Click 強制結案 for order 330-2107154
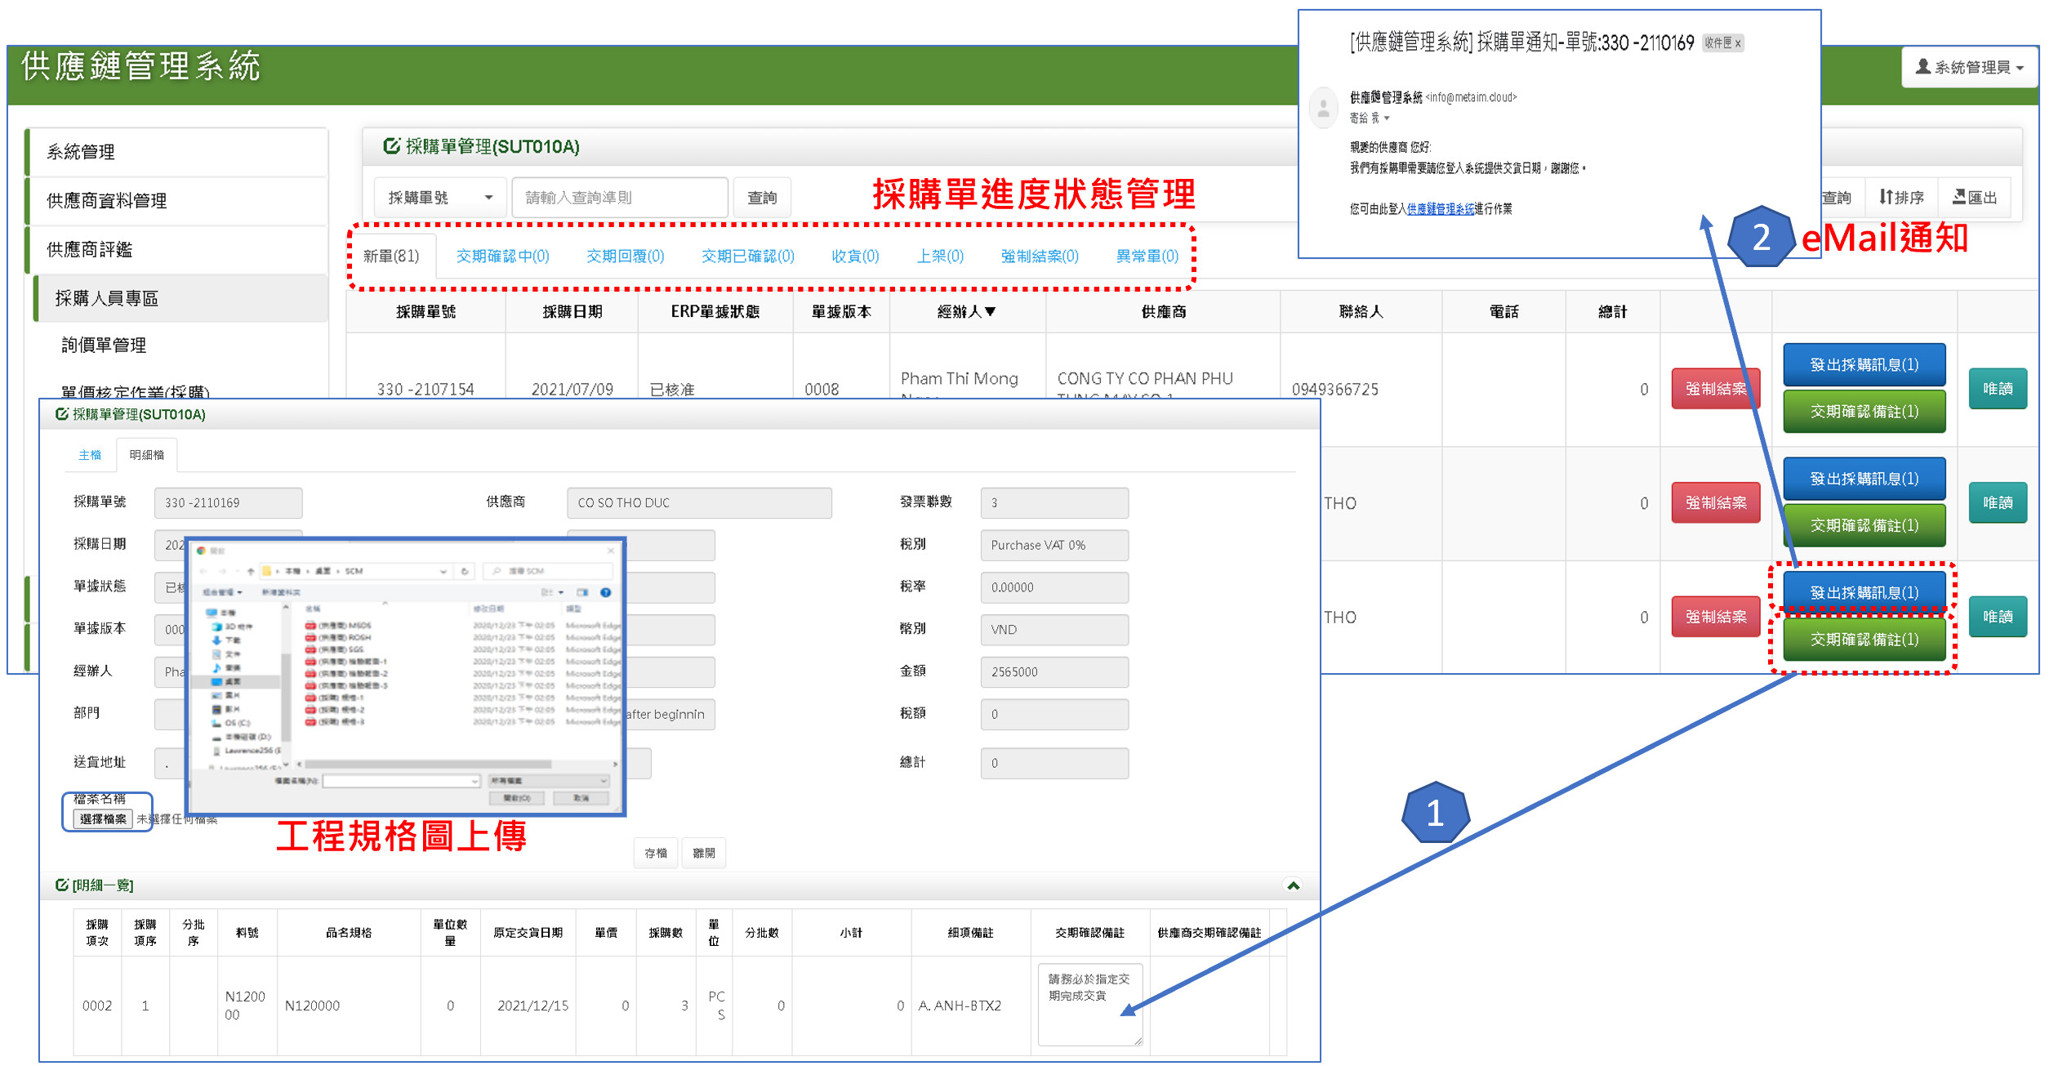 click(x=1716, y=389)
